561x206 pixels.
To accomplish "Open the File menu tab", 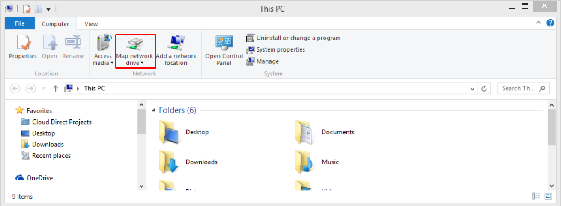I will [20, 23].
